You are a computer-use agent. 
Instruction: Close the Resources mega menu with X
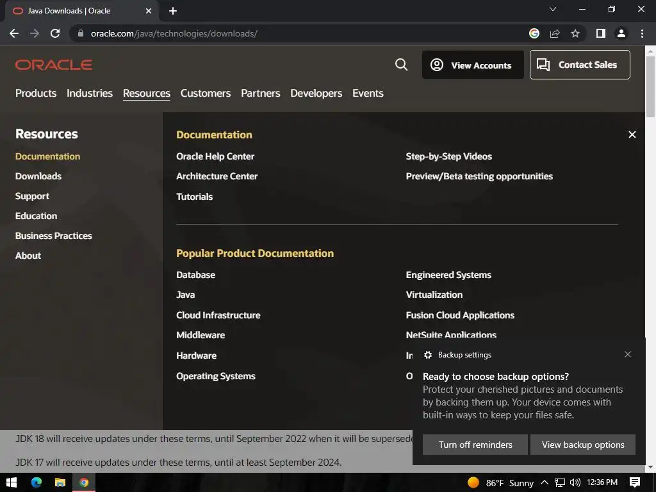click(x=632, y=135)
